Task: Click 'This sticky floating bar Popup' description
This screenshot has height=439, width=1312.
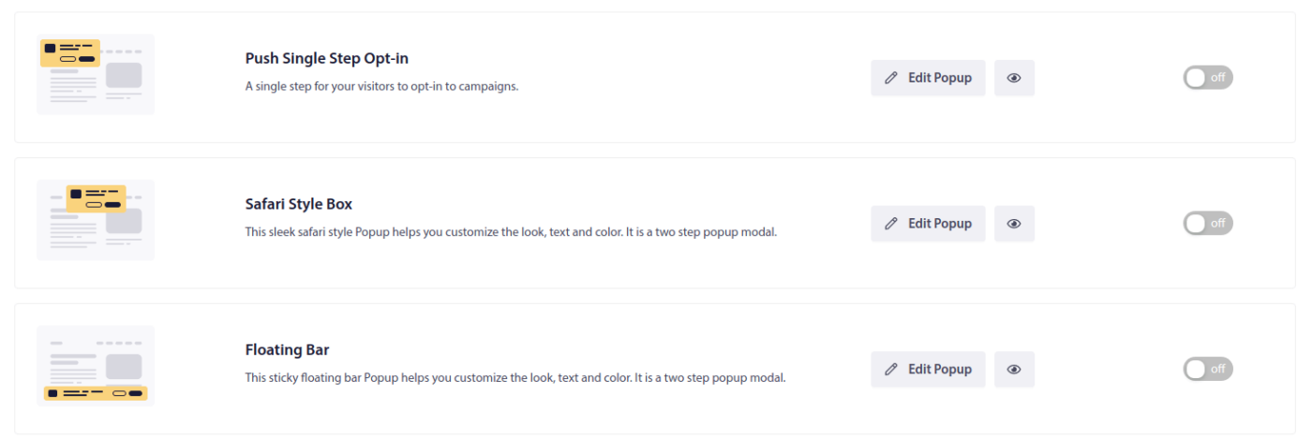Action: [x=515, y=378]
